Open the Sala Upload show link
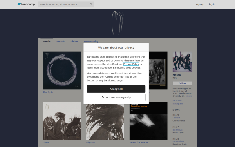This screenshot has width=235, height=147. pyautogui.click(x=178, y=142)
